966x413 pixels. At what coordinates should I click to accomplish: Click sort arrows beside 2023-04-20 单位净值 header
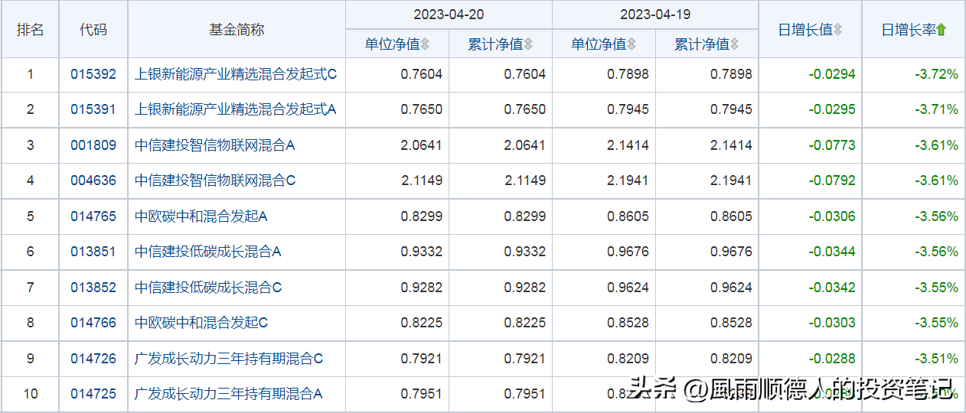[425, 44]
